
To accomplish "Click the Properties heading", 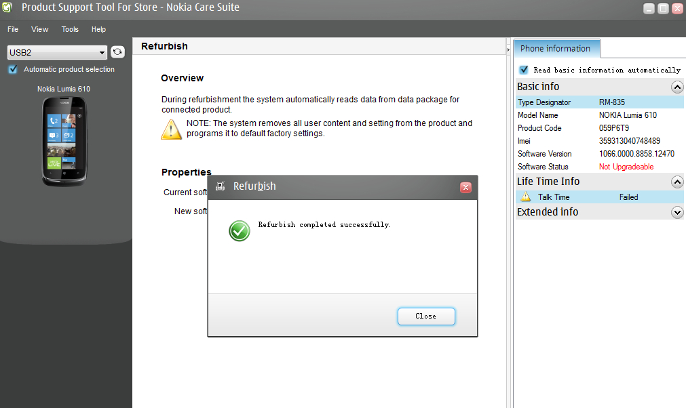I will pos(187,171).
